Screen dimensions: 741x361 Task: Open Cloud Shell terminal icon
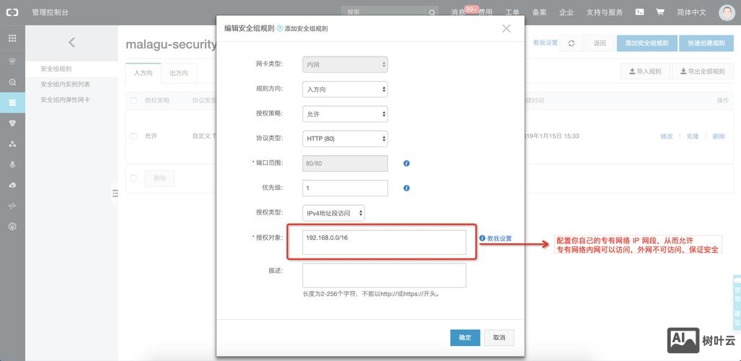tap(639, 12)
